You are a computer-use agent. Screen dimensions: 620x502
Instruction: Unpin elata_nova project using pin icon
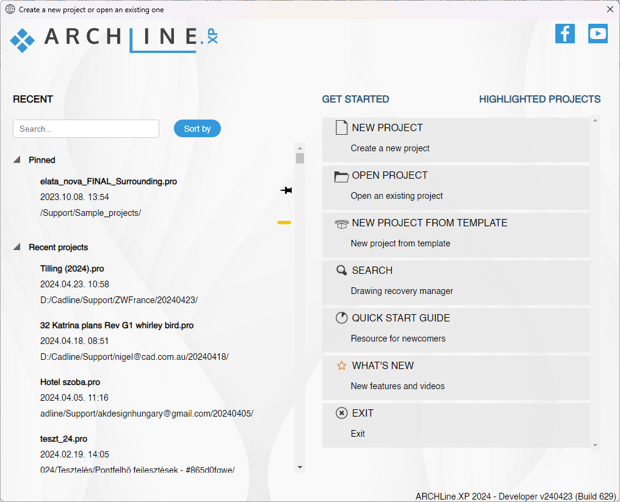[x=286, y=190]
